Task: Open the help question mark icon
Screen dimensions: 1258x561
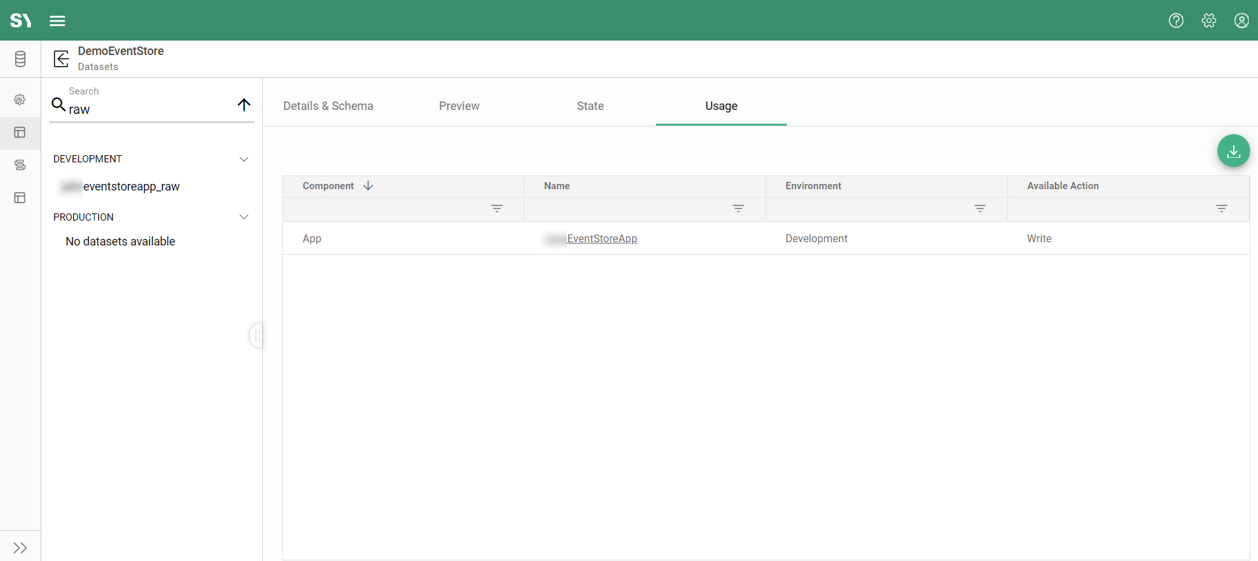Action: [x=1176, y=20]
